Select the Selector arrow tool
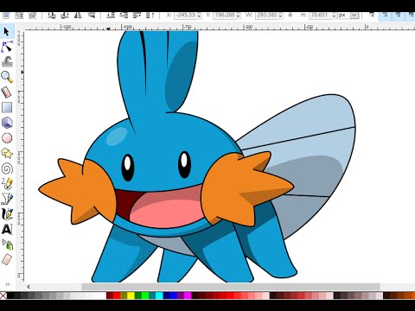The image size is (415, 311). [x=7, y=32]
